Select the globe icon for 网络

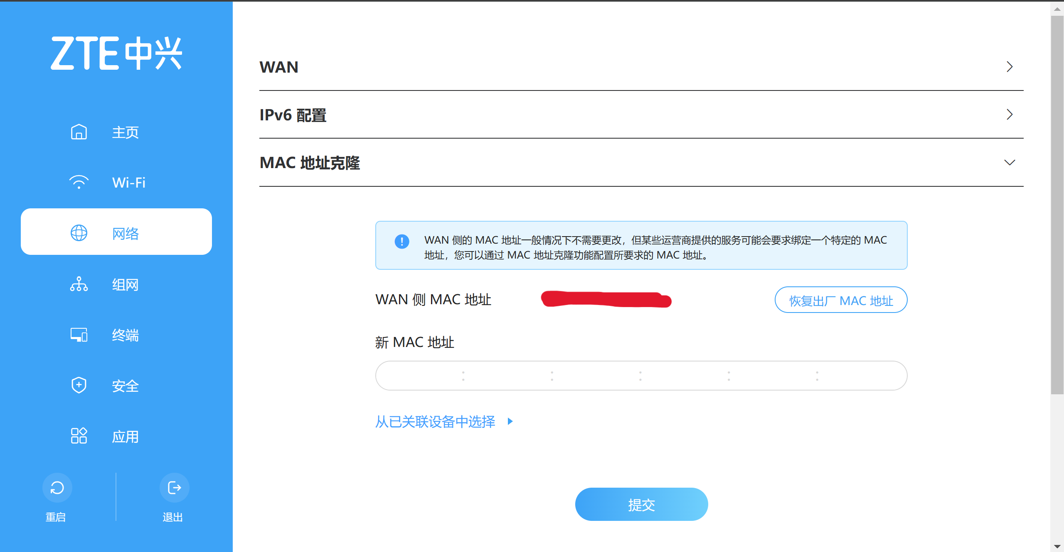pos(79,233)
